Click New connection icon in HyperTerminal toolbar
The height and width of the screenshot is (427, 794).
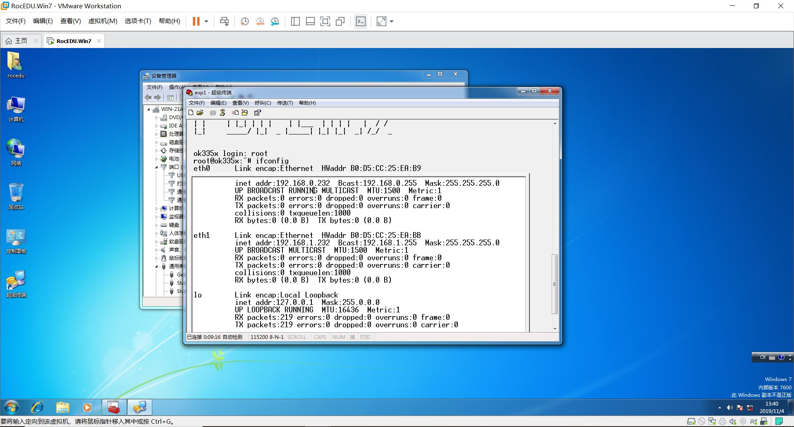pos(191,113)
